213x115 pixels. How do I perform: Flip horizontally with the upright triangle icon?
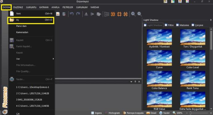[x=86, y=14]
